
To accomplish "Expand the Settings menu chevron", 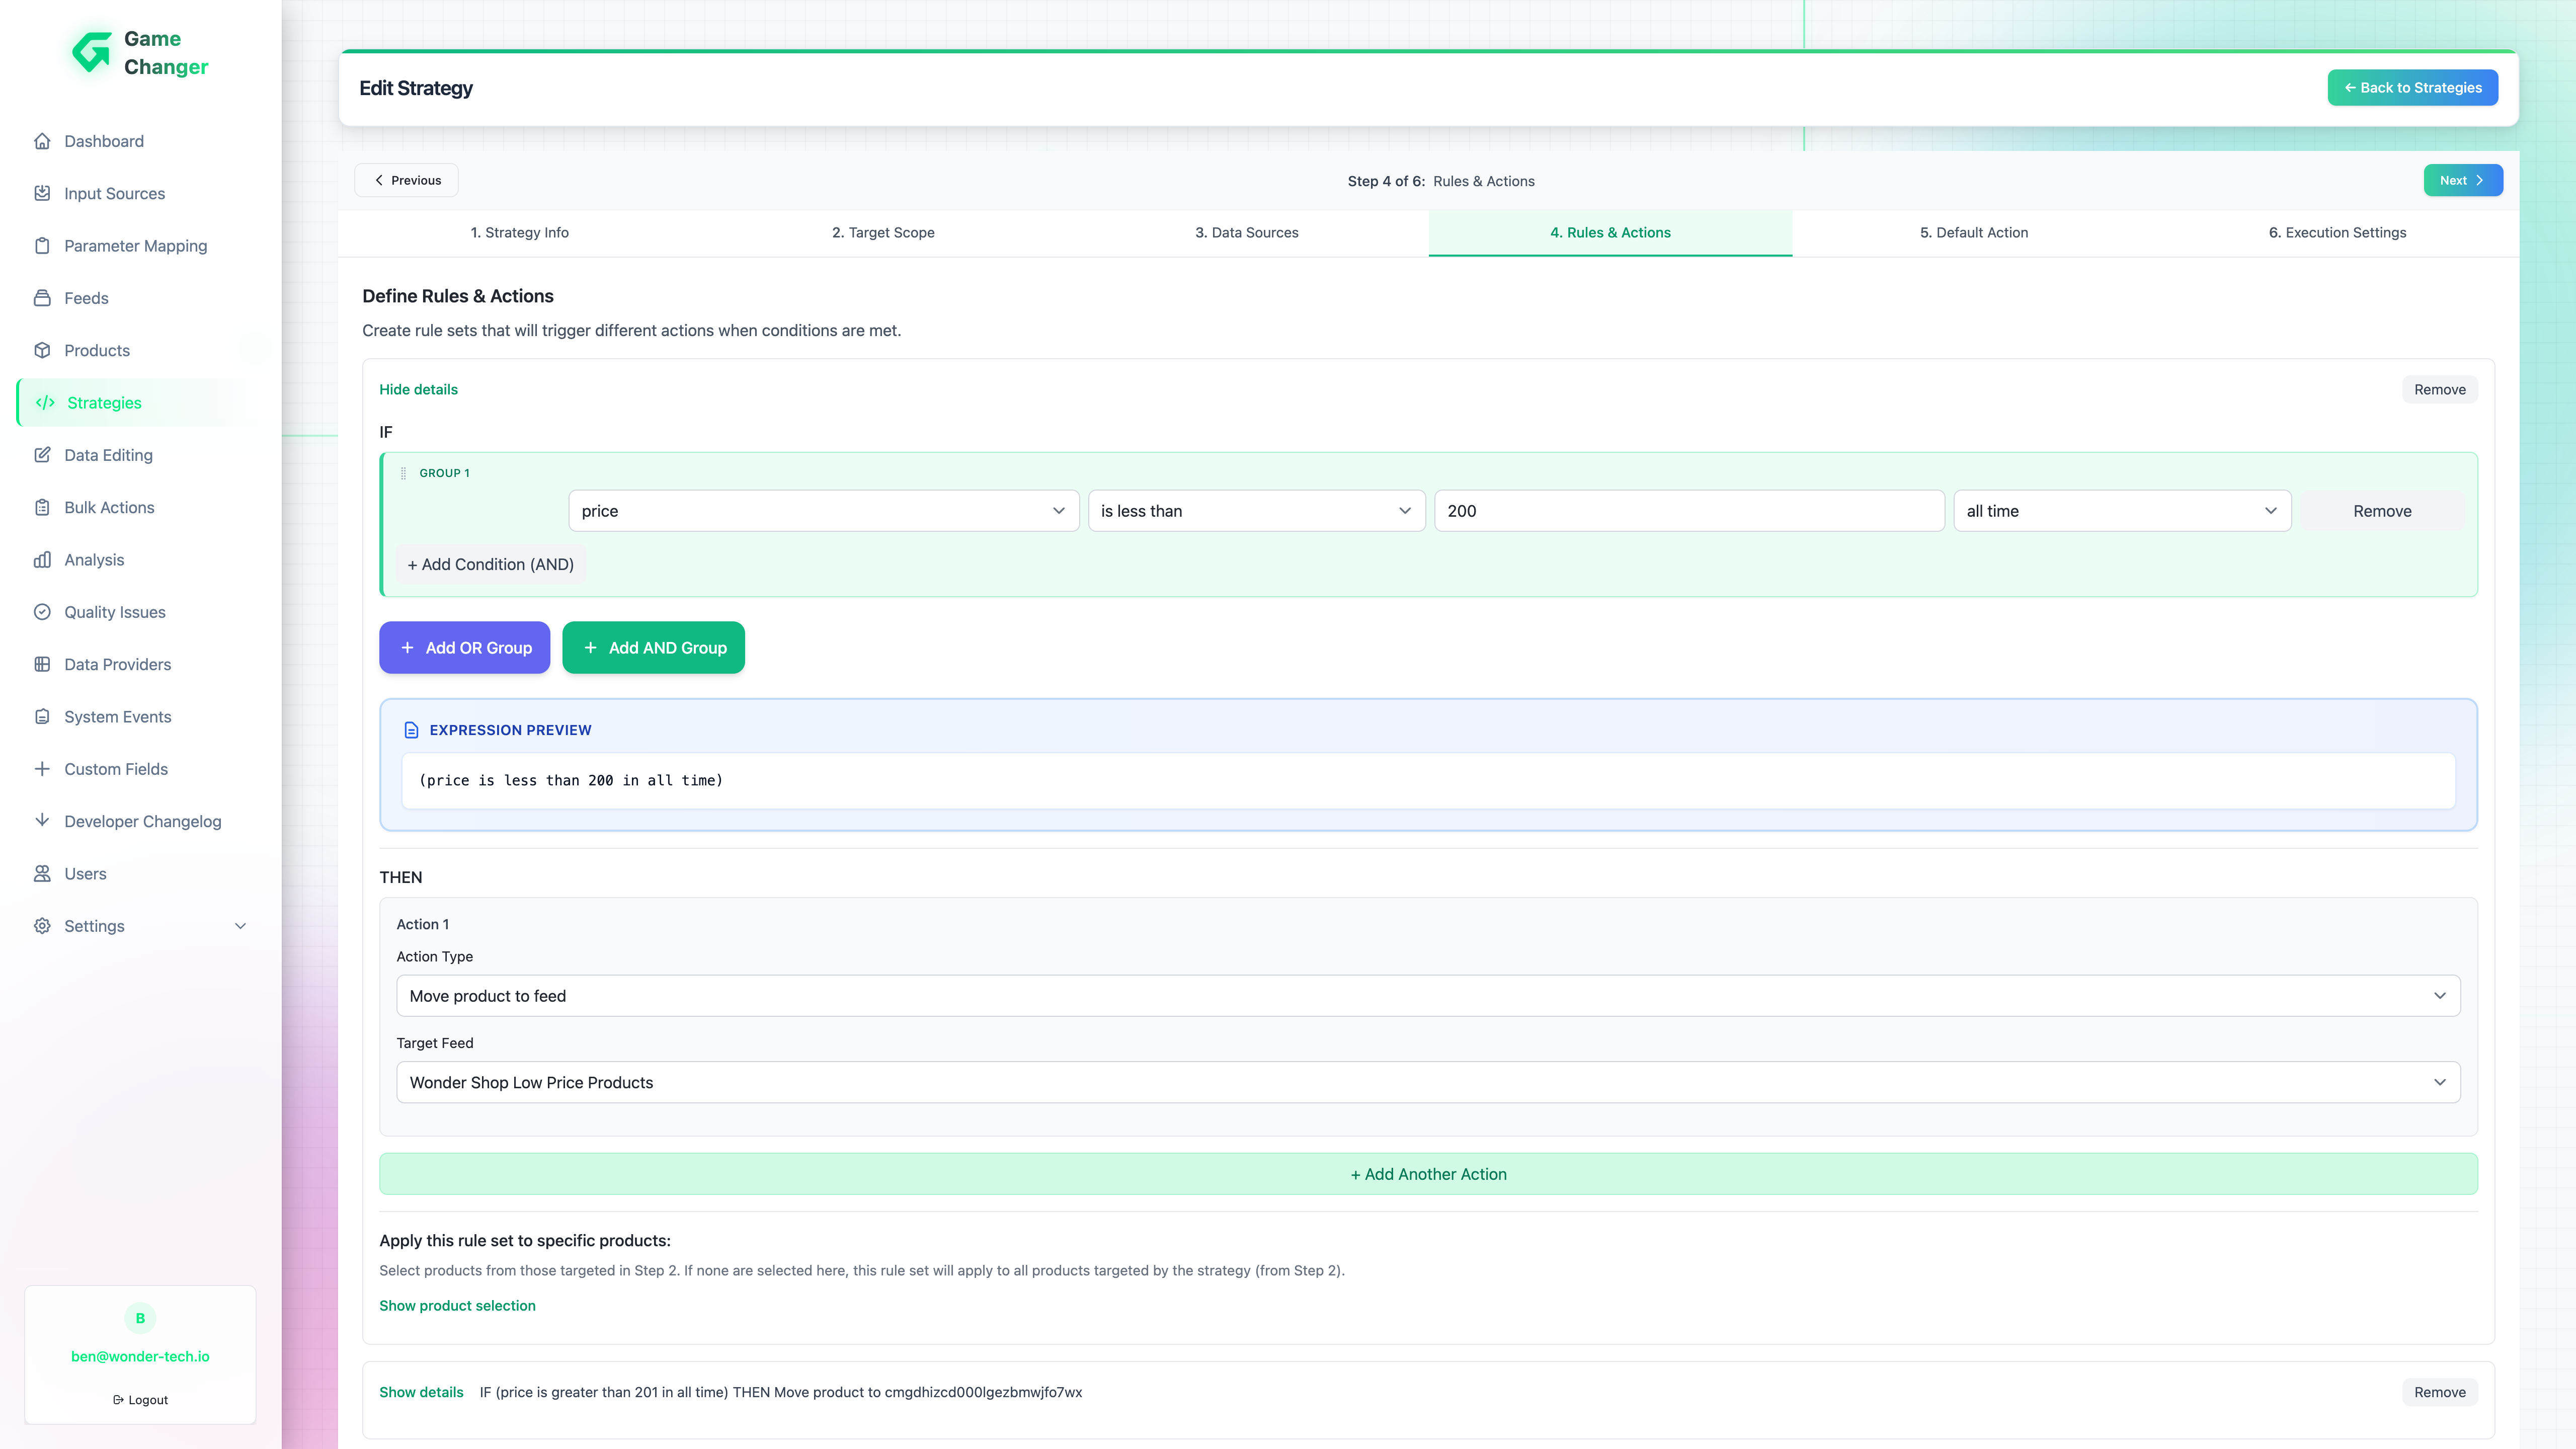I will click(240, 926).
